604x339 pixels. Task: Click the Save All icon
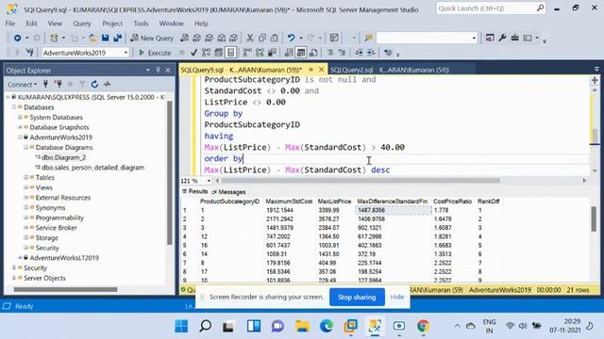point(117,38)
